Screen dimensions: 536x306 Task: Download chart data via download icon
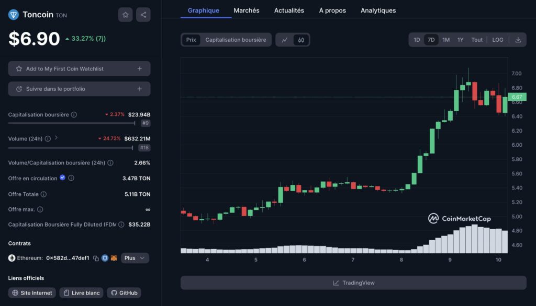(x=518, y=40)
